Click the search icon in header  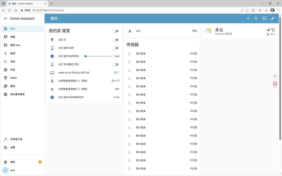[x=256, y=19]
